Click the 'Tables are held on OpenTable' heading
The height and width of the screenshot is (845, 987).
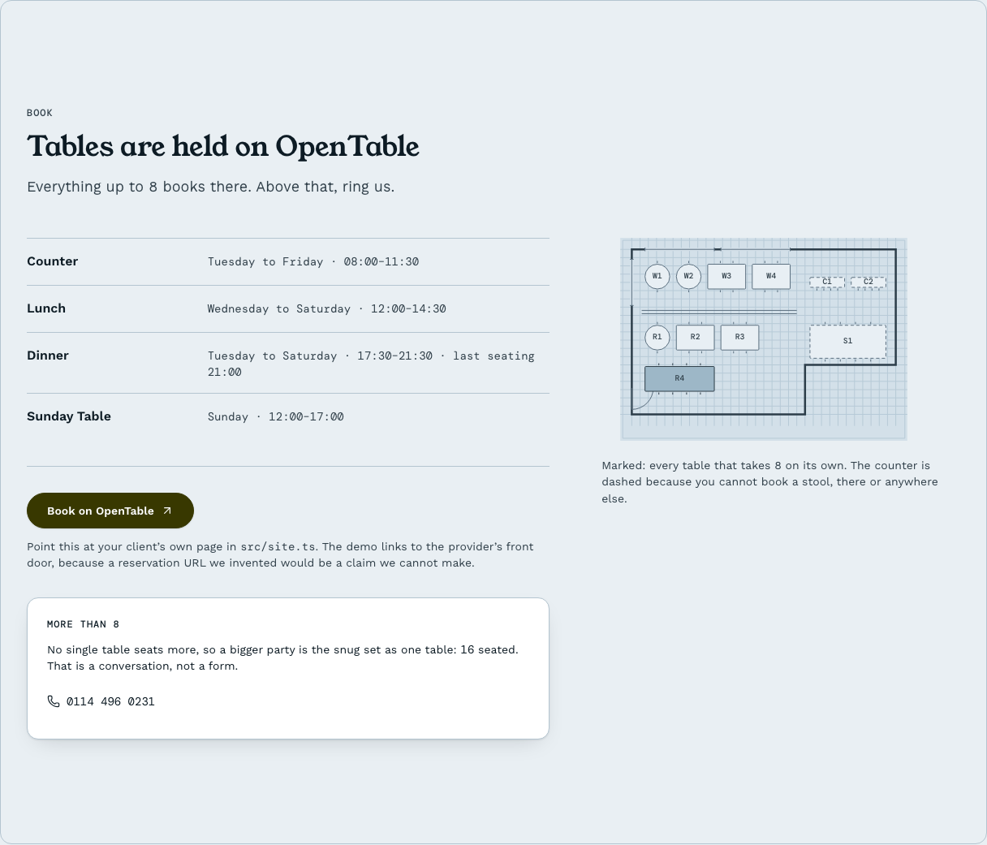click(223, 147)
